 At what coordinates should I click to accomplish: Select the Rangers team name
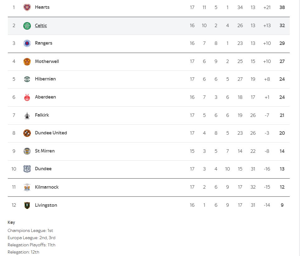point(44,43)
